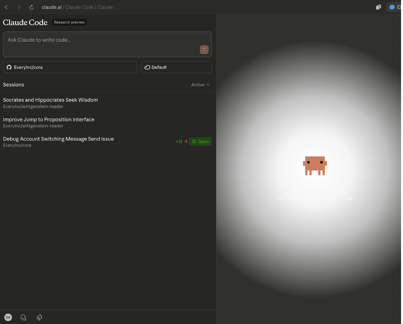Open the Improve Jump to Proposition Interface session

click(49, 119)
